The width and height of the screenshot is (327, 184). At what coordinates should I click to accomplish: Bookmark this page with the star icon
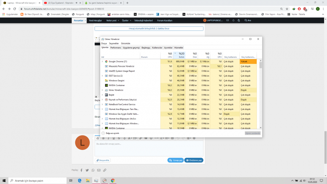pos(287,9)
